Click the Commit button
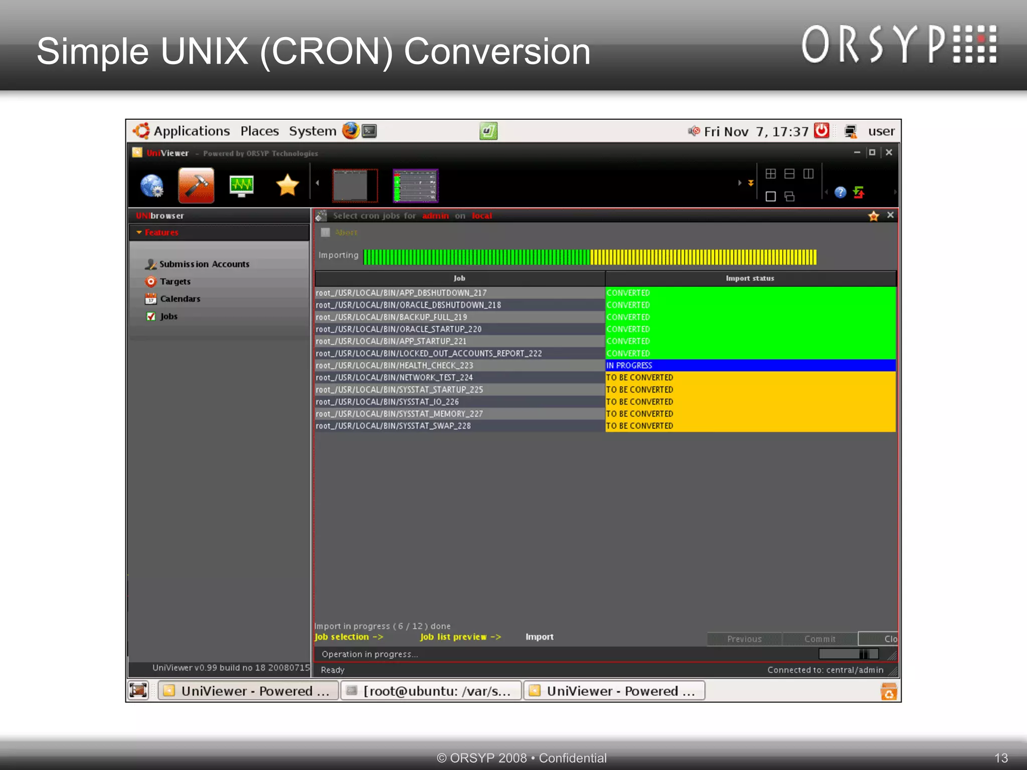Screen dimensions: 1027x770 (x=820, y=639)
